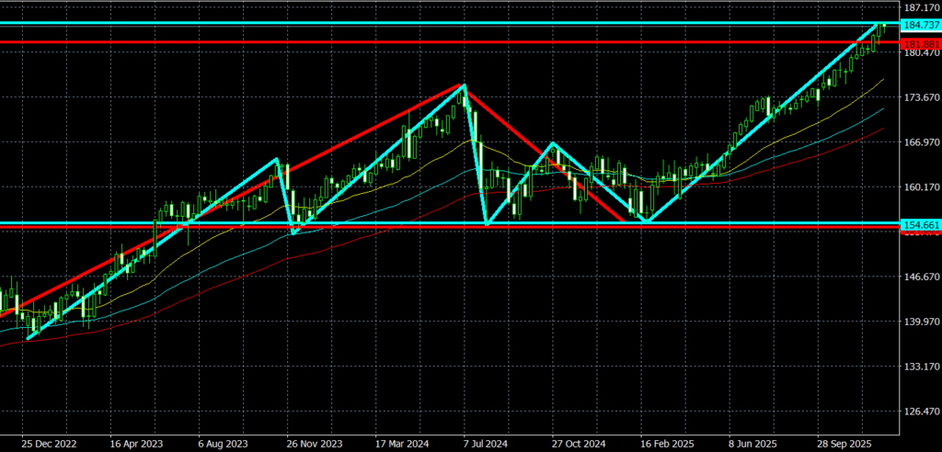Click the 26 Nov 2023 date label
Screen dimensions: 942x452
pyautogui.click(x=315, y=442)
